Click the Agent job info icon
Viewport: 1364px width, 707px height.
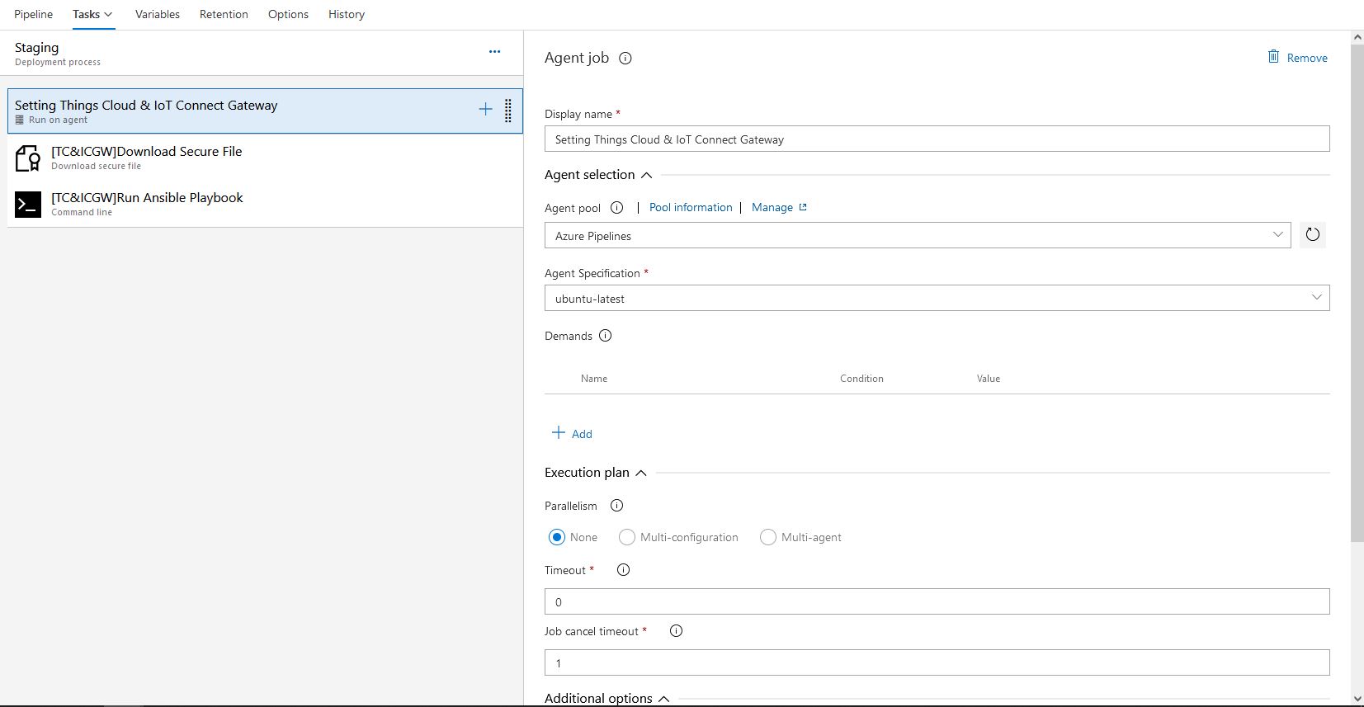pos(625,59)
